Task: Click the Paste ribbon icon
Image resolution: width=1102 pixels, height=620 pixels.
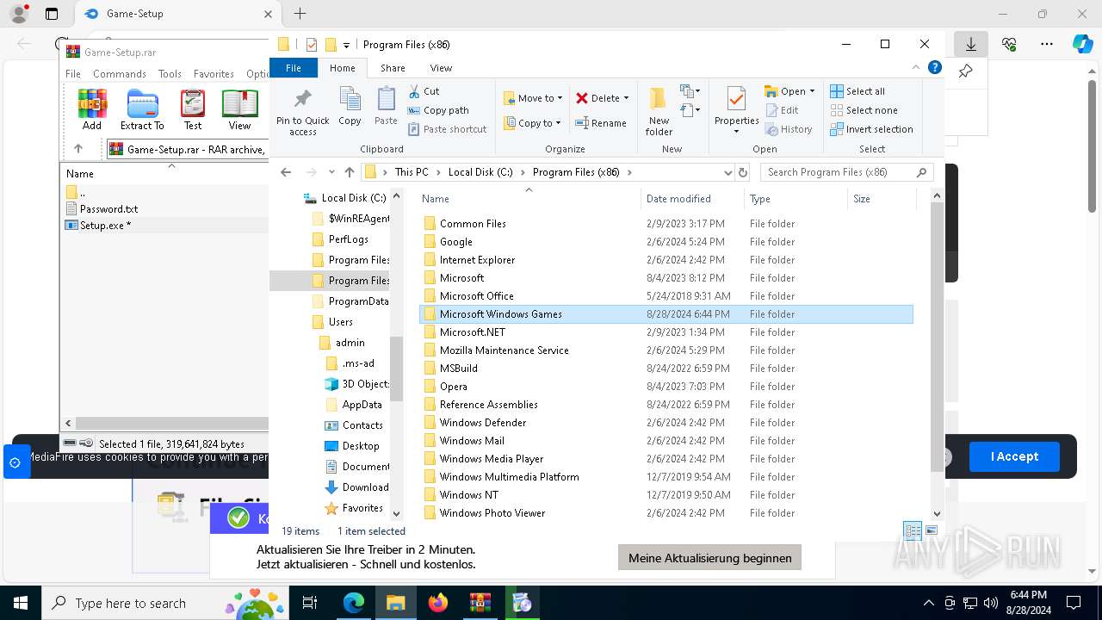Action: pyautogui.click(x=386, y=107)
